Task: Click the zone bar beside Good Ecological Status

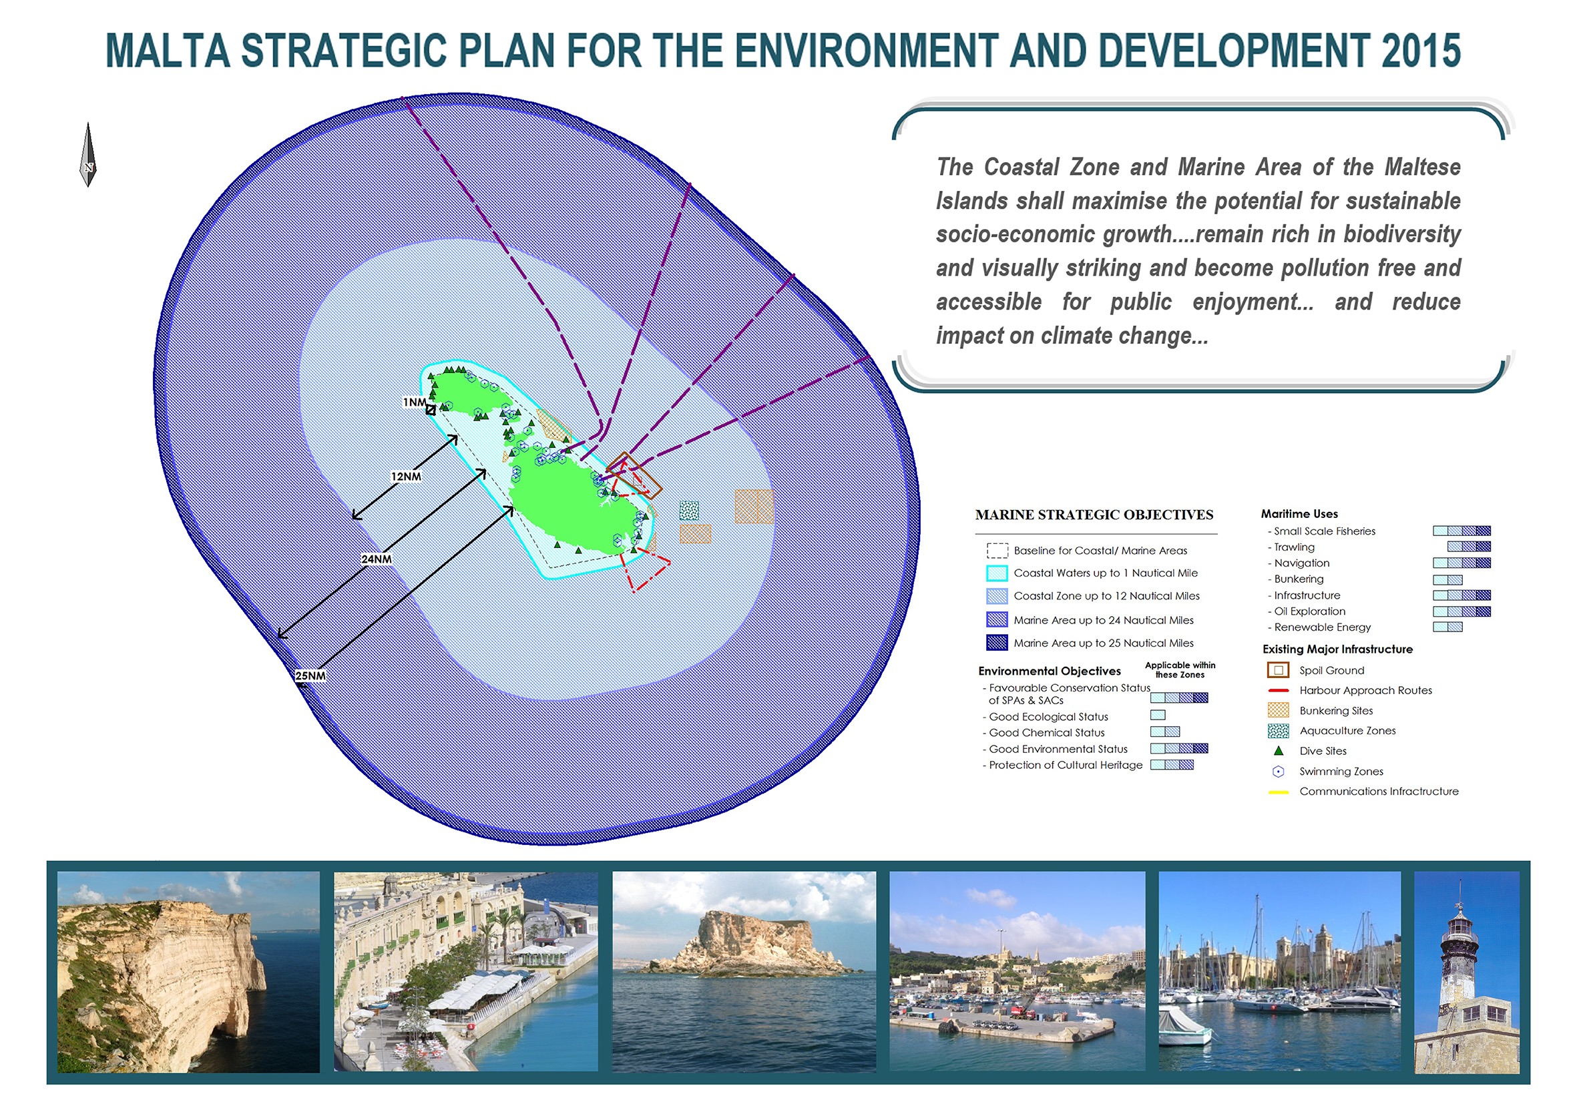Action: tap(1158, 716)
